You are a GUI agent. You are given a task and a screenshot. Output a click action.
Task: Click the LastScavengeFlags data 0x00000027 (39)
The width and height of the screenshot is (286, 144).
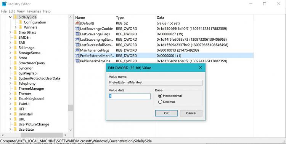170,34
